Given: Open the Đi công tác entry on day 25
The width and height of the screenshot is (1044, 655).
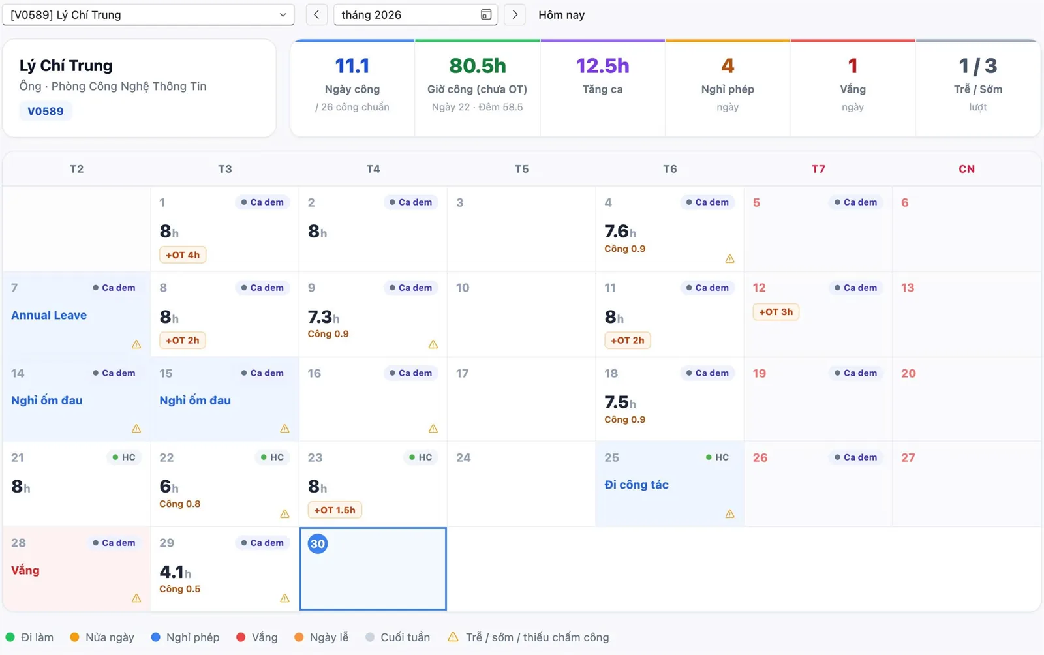Looking at the screenshot, I should tap(637, 485).
